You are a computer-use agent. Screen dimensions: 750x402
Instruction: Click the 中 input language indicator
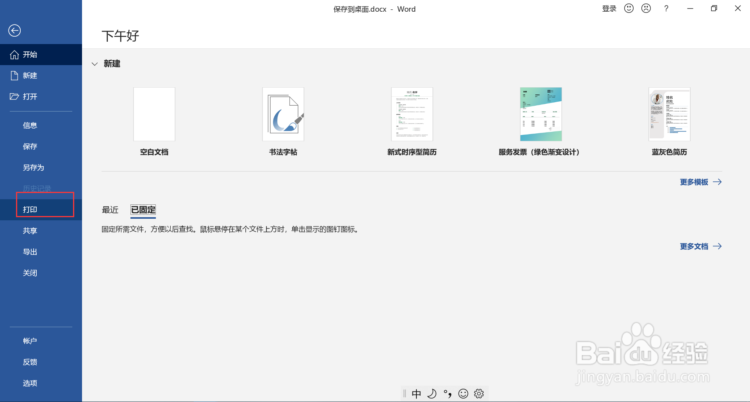(416, 394)
